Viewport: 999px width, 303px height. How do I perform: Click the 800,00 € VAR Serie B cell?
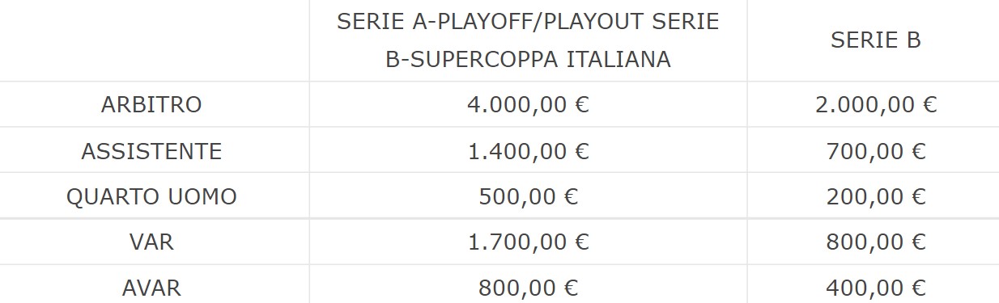click(875, 242)
